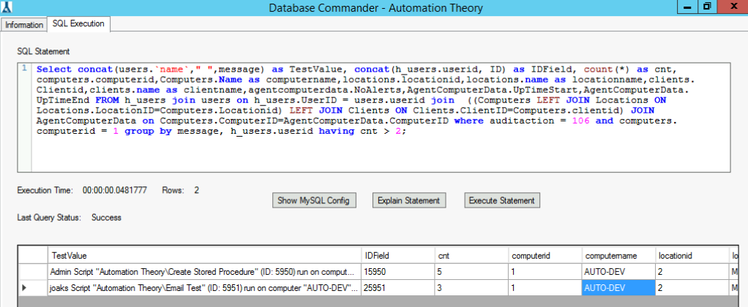Restore down the window via title bar icon

707,7
